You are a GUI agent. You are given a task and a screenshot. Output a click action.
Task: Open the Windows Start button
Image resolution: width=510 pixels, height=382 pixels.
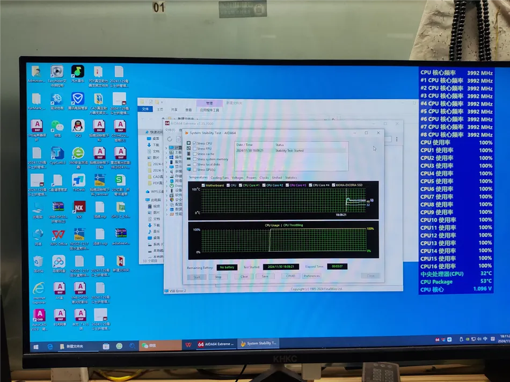pos(36,347)
